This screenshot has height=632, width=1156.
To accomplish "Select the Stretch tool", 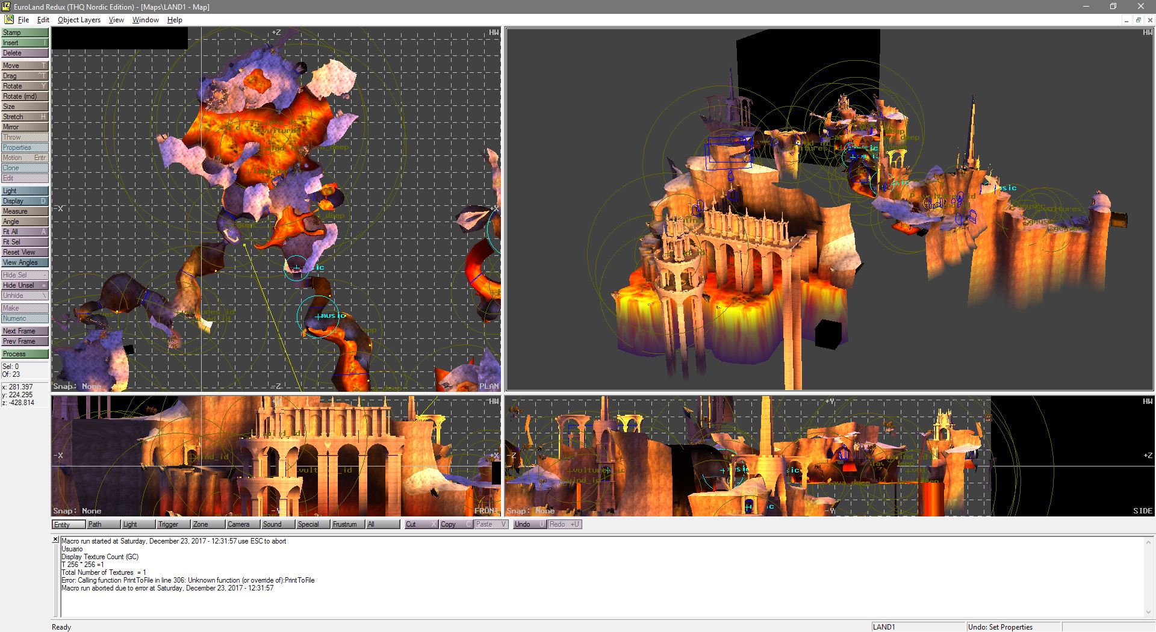I will [x=24, y=116].
